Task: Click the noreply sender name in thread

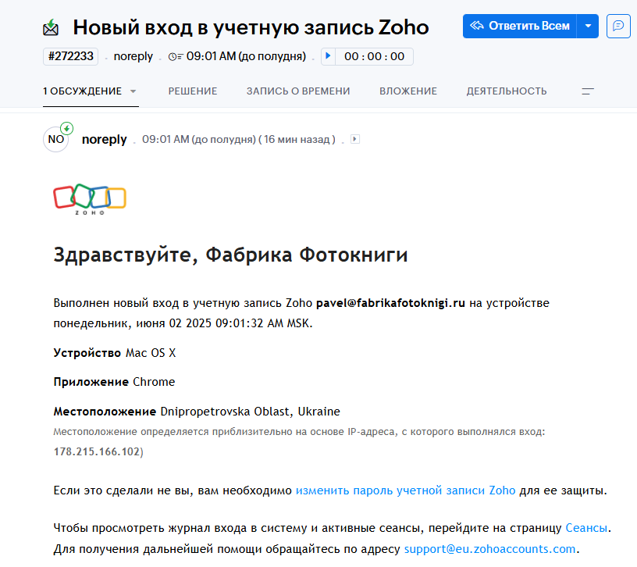Action: [x=105, y=140]
